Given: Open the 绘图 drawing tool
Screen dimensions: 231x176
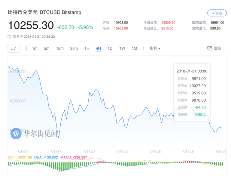Looking at the screenshot, I should pos(214,48).
